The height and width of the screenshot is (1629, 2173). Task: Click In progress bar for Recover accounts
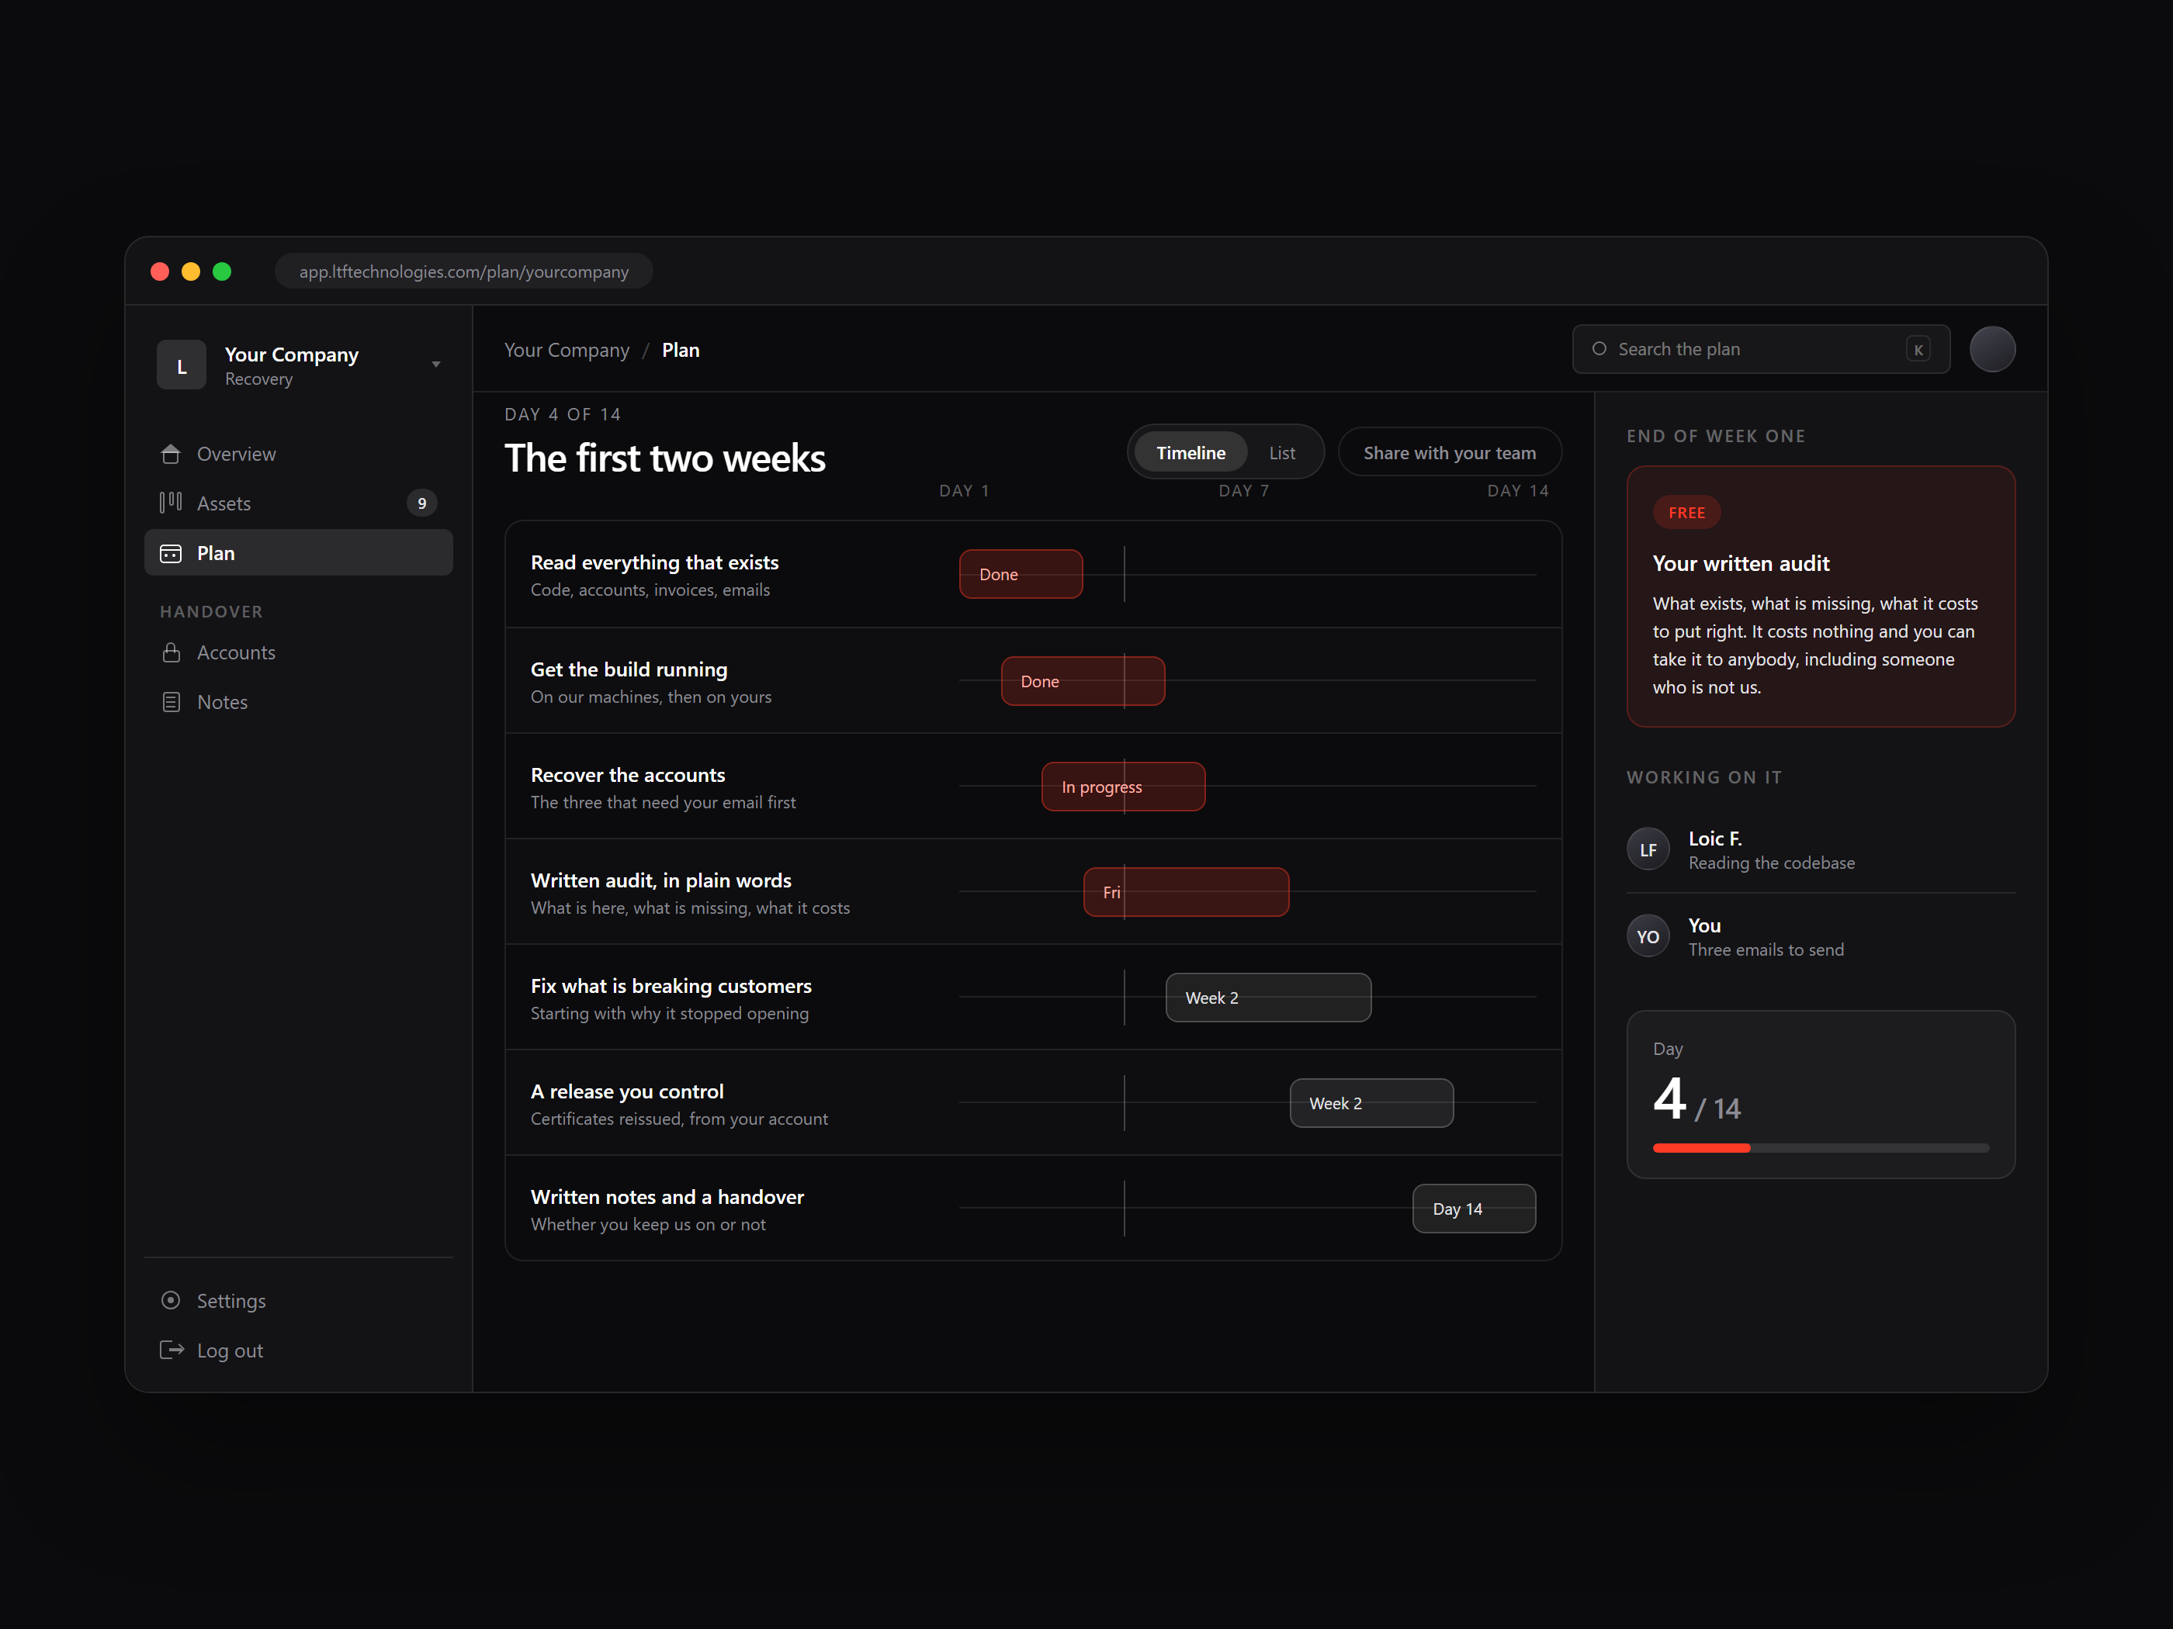click(1123, 787)
